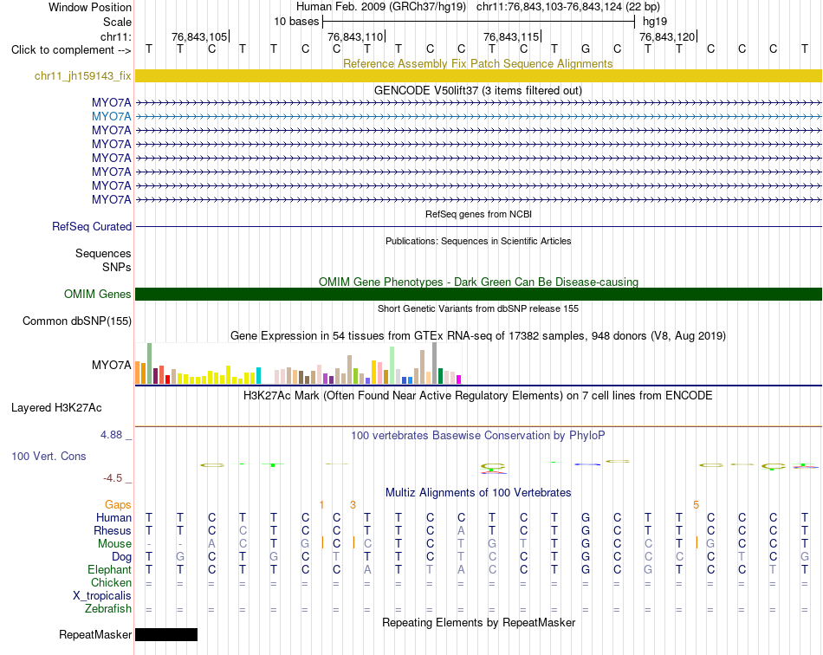
Task: Open the GTEx Gene Expression track title
Action: click(478, 335)
